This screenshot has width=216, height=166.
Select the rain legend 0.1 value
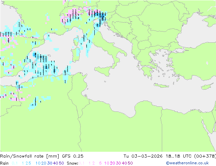point(15,163)
